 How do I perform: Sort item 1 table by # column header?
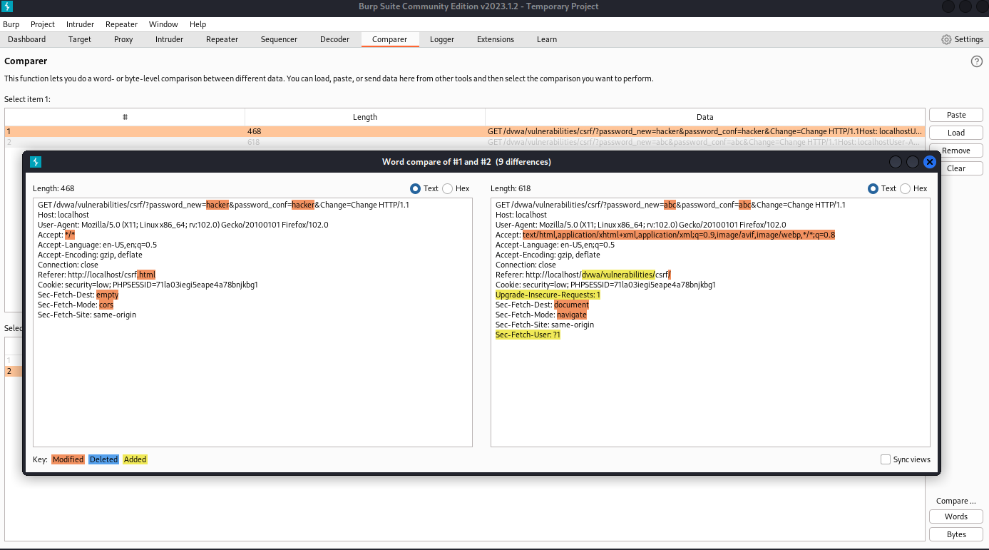pos(125,117)
